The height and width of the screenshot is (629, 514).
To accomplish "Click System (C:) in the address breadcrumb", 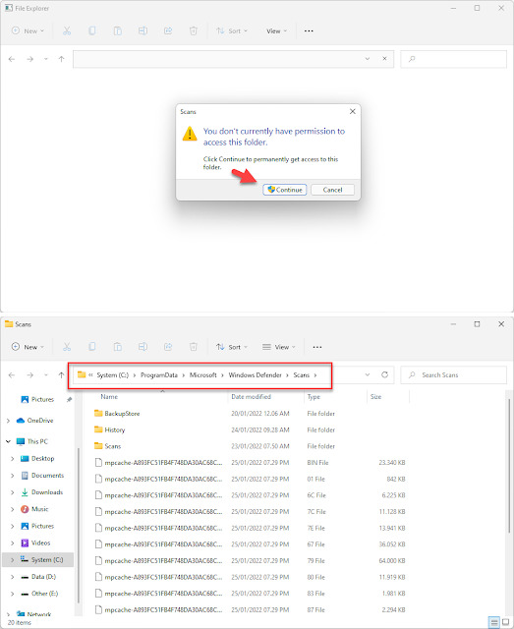I will click(x=112, y=375).
